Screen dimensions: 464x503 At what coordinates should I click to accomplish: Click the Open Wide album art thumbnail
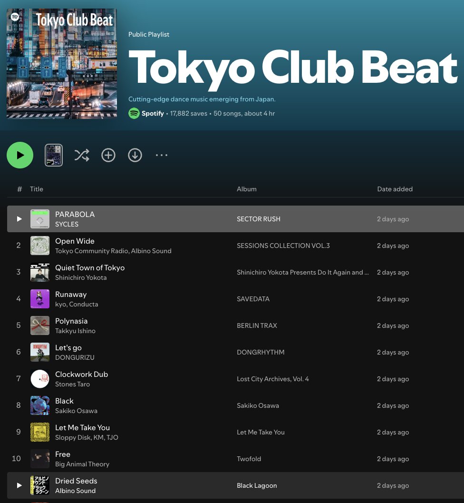click(x=40, y=246)
